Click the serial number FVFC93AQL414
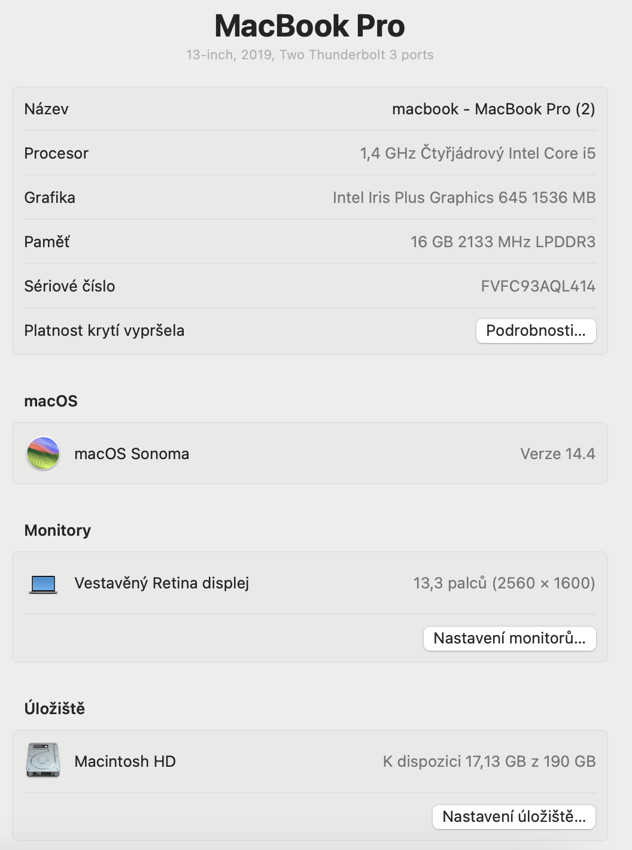The width and height of the screenshot is (632, 850). tap(537, 286)
